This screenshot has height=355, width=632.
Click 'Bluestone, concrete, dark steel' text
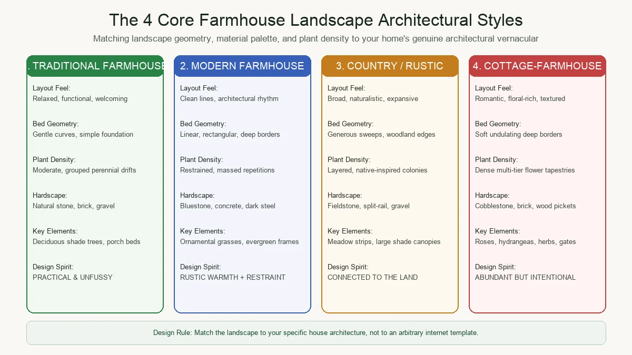228,206
